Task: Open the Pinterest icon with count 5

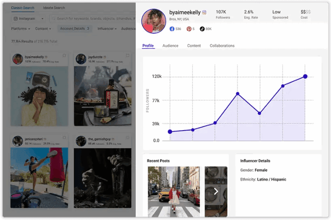Action: (x=189, y=29)
